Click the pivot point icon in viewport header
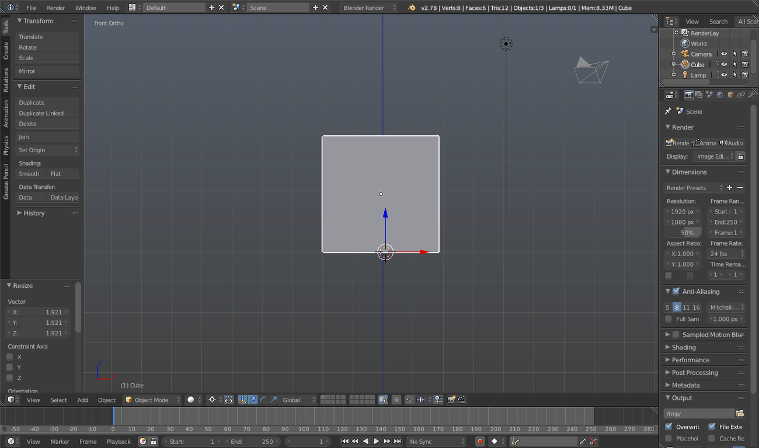Screen dimensions: 759x448 click(x=212, y=400)
